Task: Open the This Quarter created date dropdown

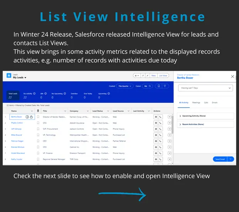Action: [x=125, y=86]
